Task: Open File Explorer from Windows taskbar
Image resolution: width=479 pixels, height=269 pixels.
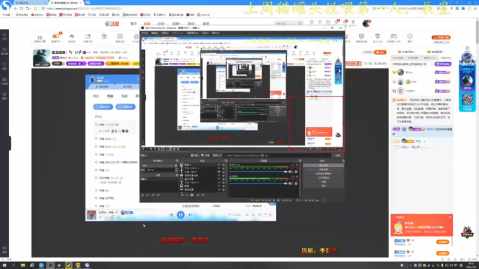Action: click(x=23, y=265)
